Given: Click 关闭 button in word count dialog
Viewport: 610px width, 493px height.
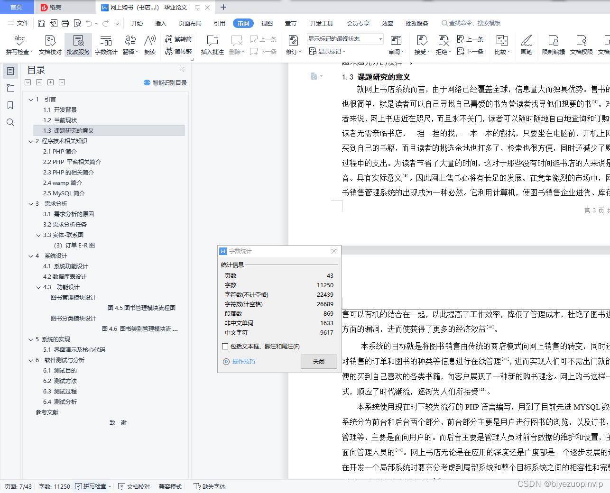Looking at the screenshot, I should click(319, 362).
